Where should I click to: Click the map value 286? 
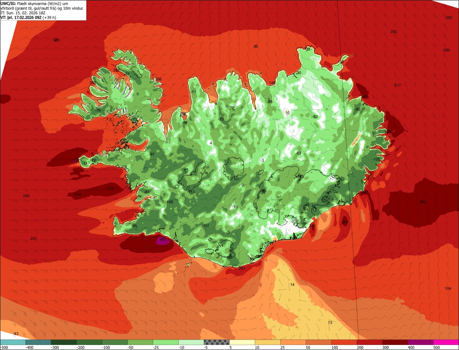[x=446, y=50]
